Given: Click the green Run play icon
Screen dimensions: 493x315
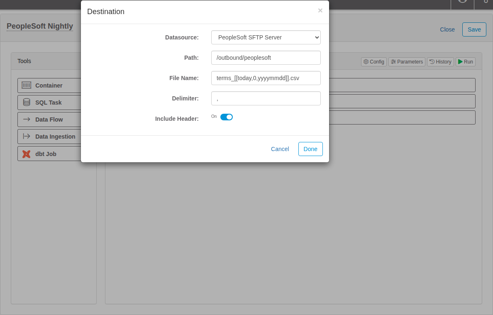Looking at the screenshot, I should pos(460,61).
